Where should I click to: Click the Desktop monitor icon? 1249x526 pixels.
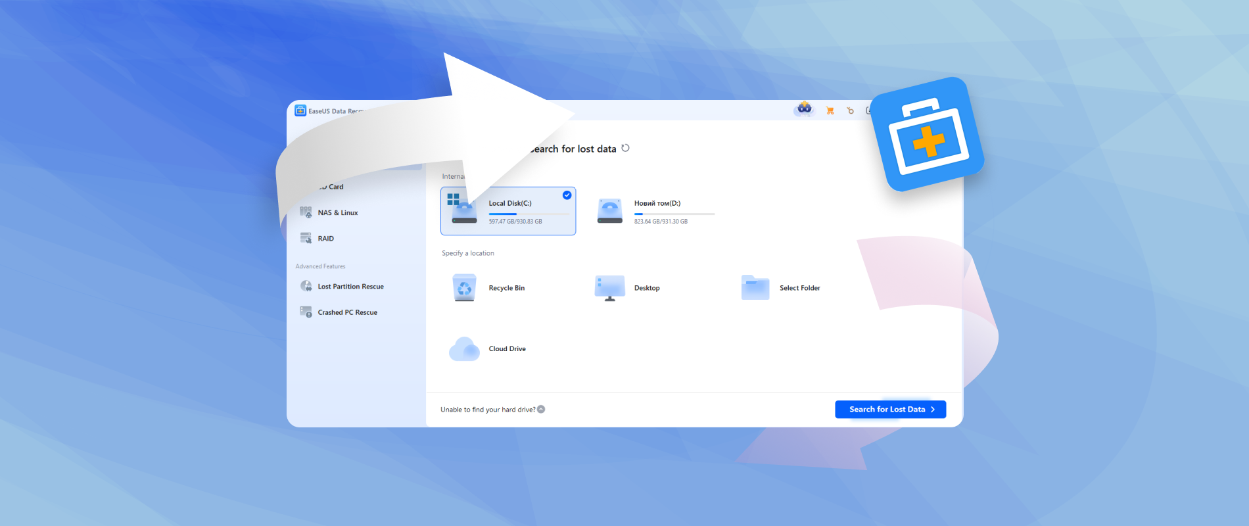609,288
